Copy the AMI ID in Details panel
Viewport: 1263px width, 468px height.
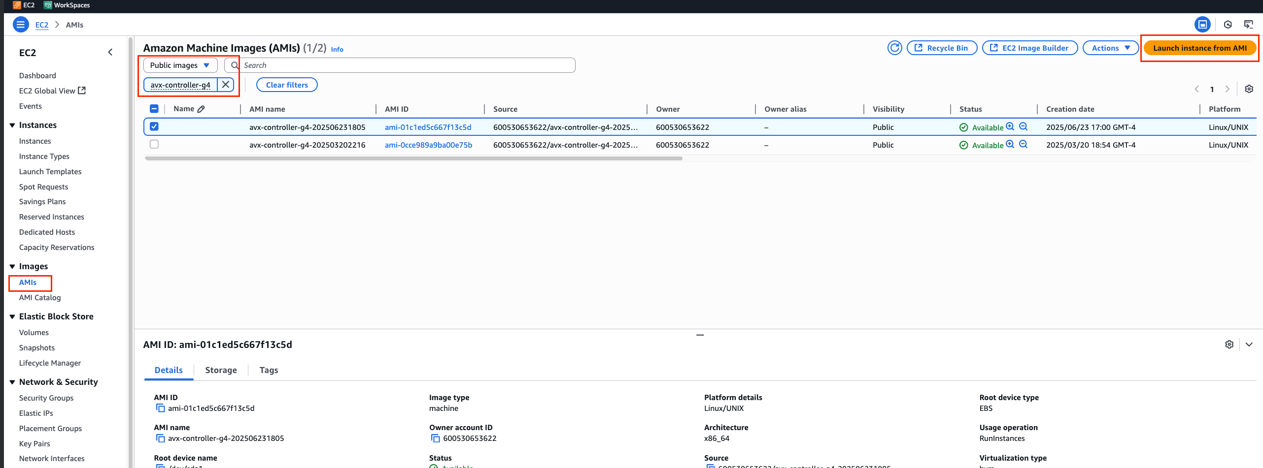click(x=160, y=408)
